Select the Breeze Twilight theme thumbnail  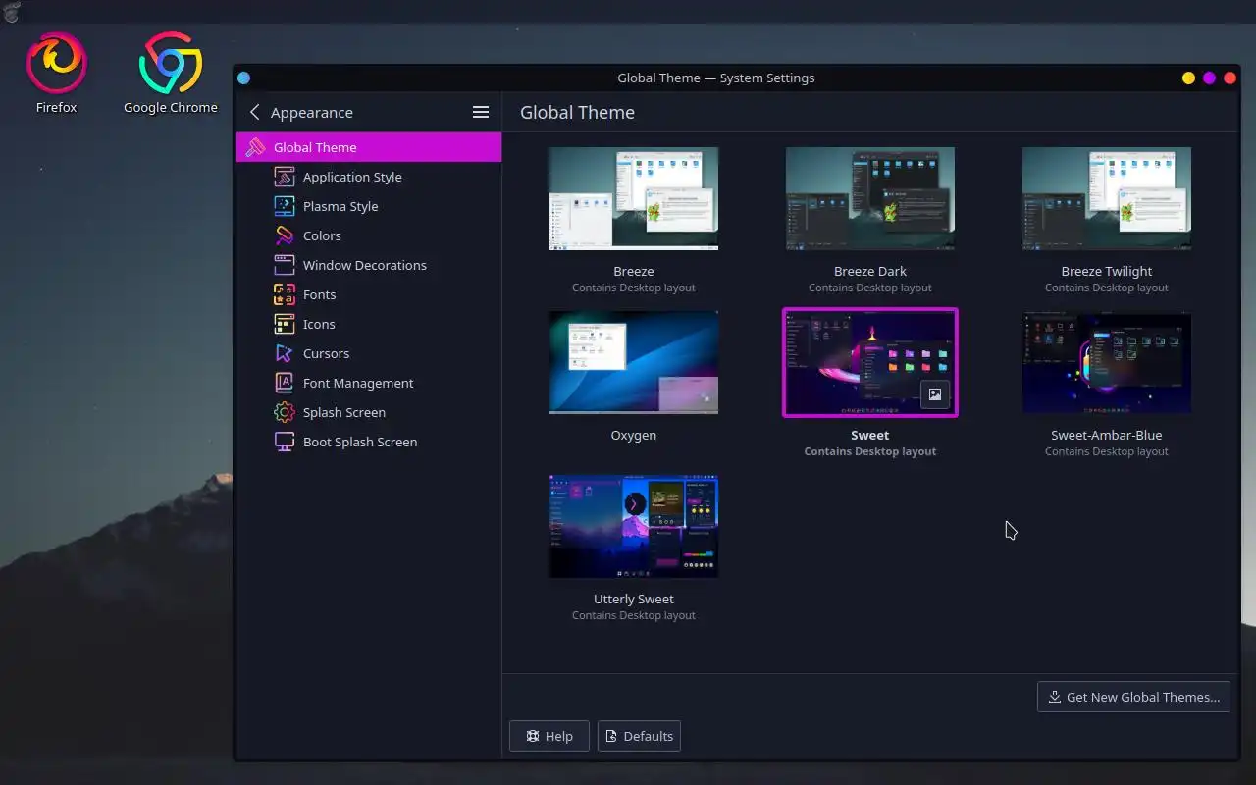tap(1107, 199)
